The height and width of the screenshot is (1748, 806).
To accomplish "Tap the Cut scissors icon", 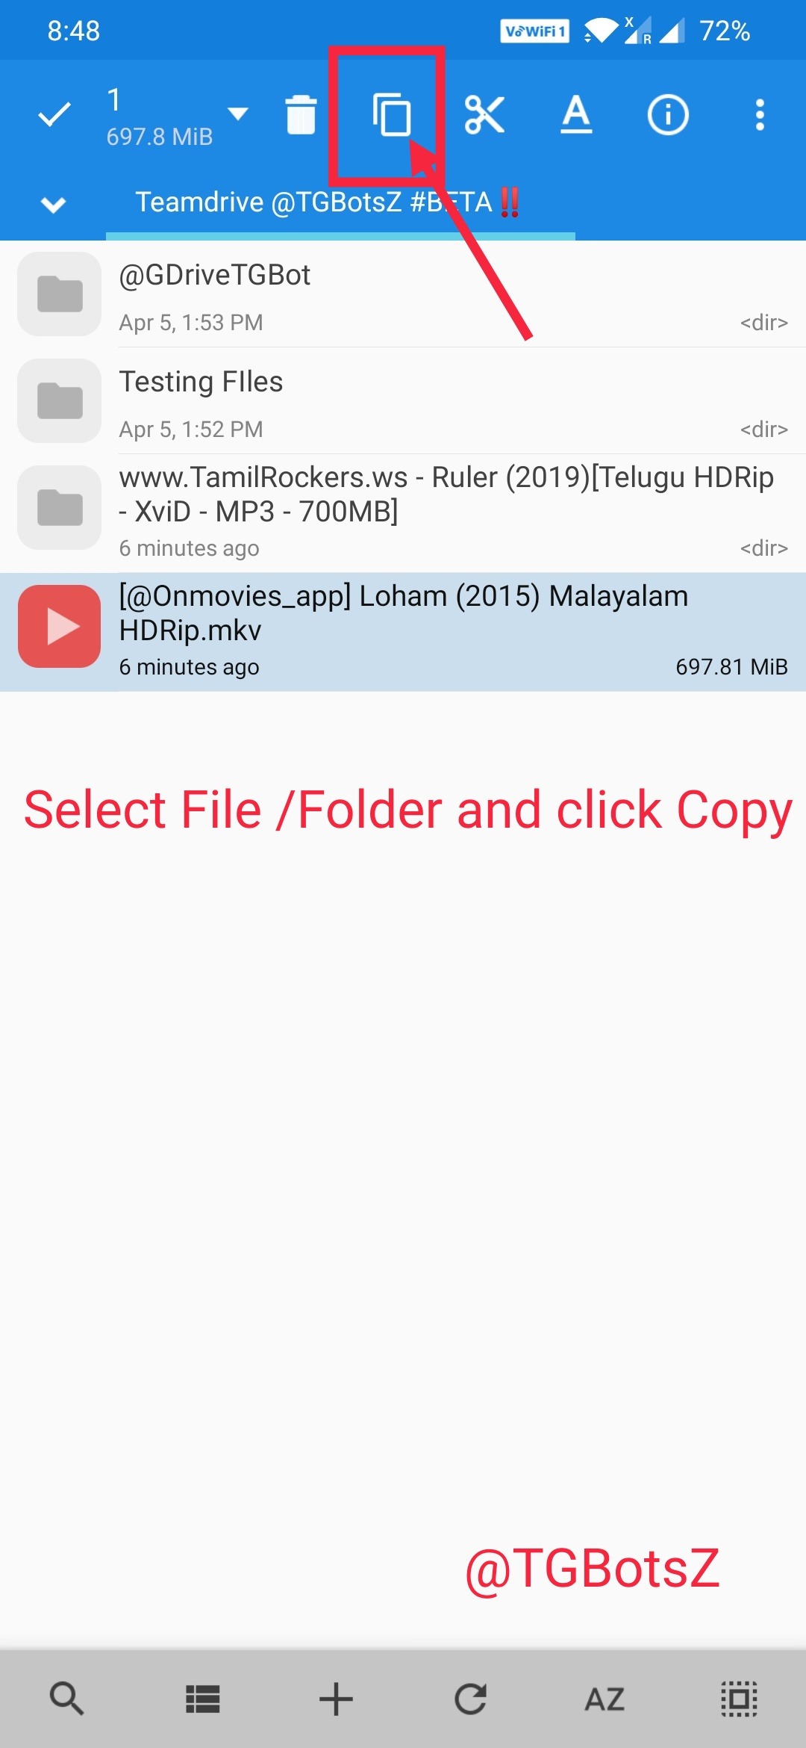I will click(x=484, y=114).
